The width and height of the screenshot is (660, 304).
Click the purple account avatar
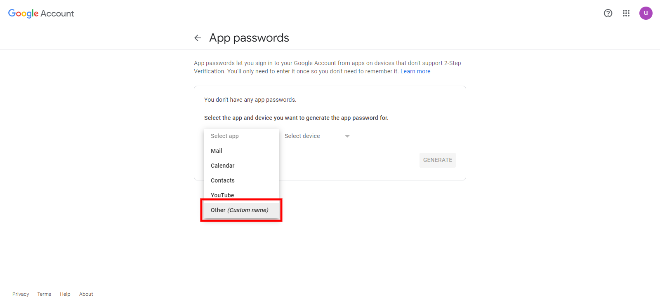pos(646,13)
